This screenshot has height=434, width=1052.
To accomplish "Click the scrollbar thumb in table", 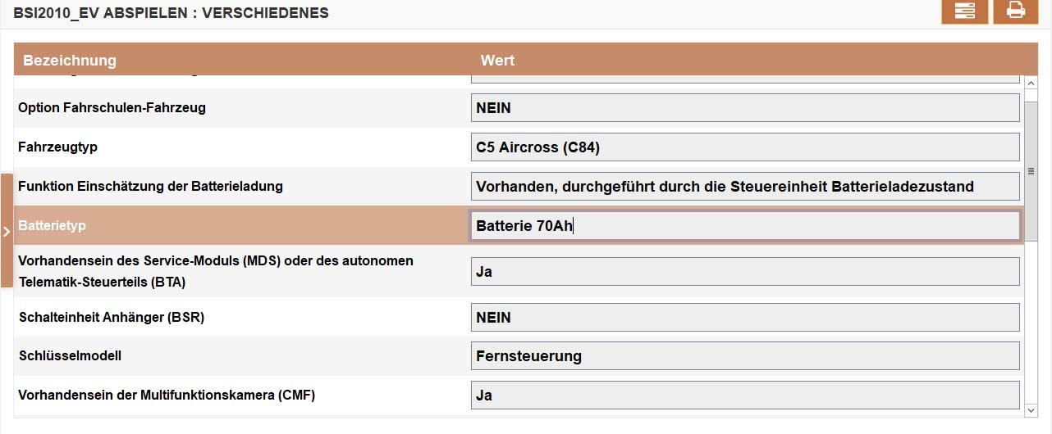I will pyautogui.click(x=1031, y=170).
